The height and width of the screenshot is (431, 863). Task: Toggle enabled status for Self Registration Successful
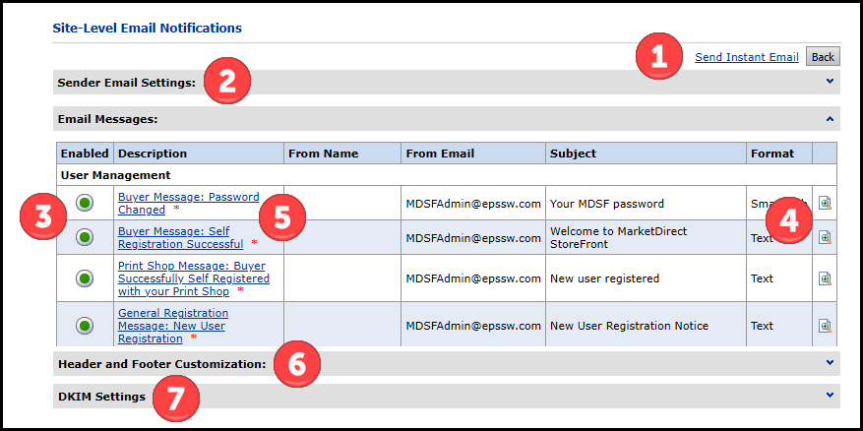pyautogui.click(x=85, y=237)
